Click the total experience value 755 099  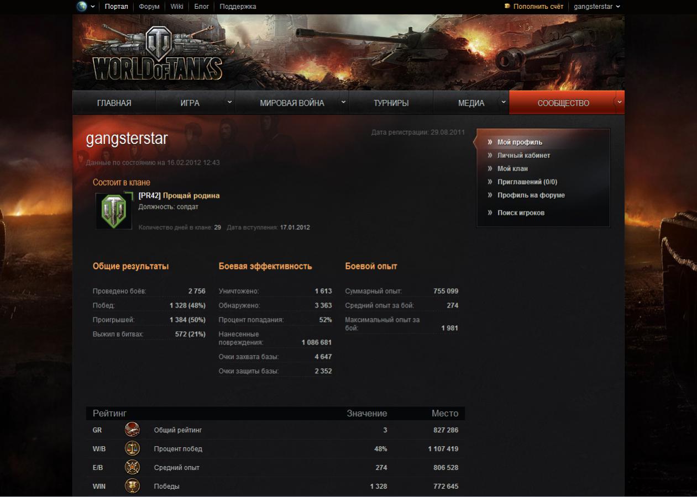[x=446, y=291]
